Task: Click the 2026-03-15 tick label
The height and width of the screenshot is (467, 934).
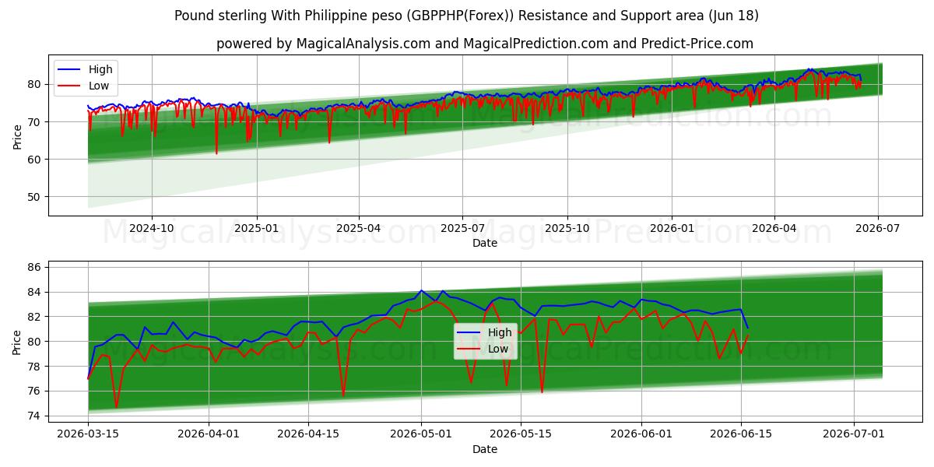Action: point(88,435)
